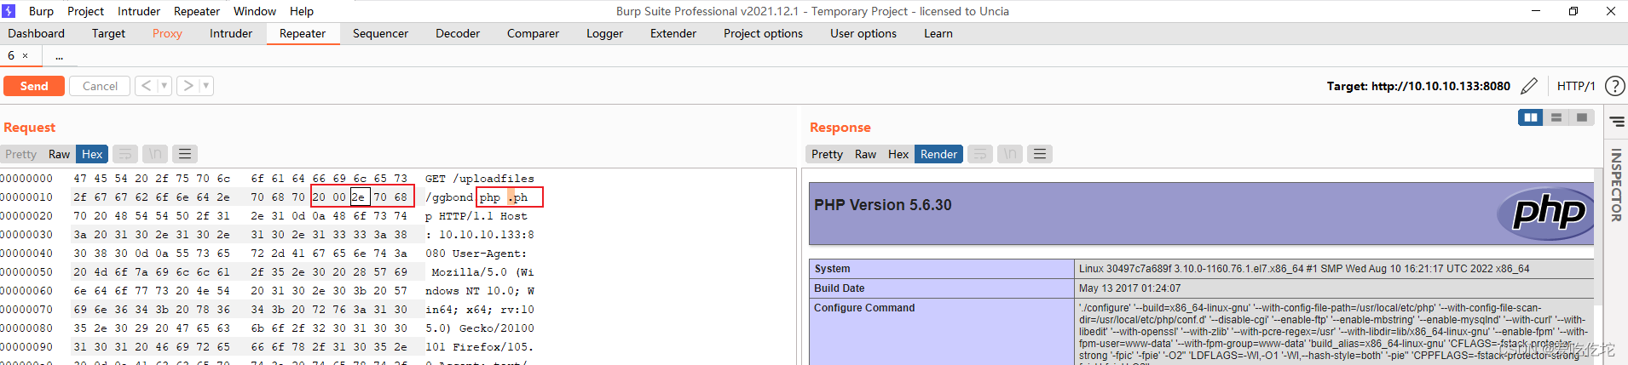Click offset label 00000040 in hex view

click(26, 254)
